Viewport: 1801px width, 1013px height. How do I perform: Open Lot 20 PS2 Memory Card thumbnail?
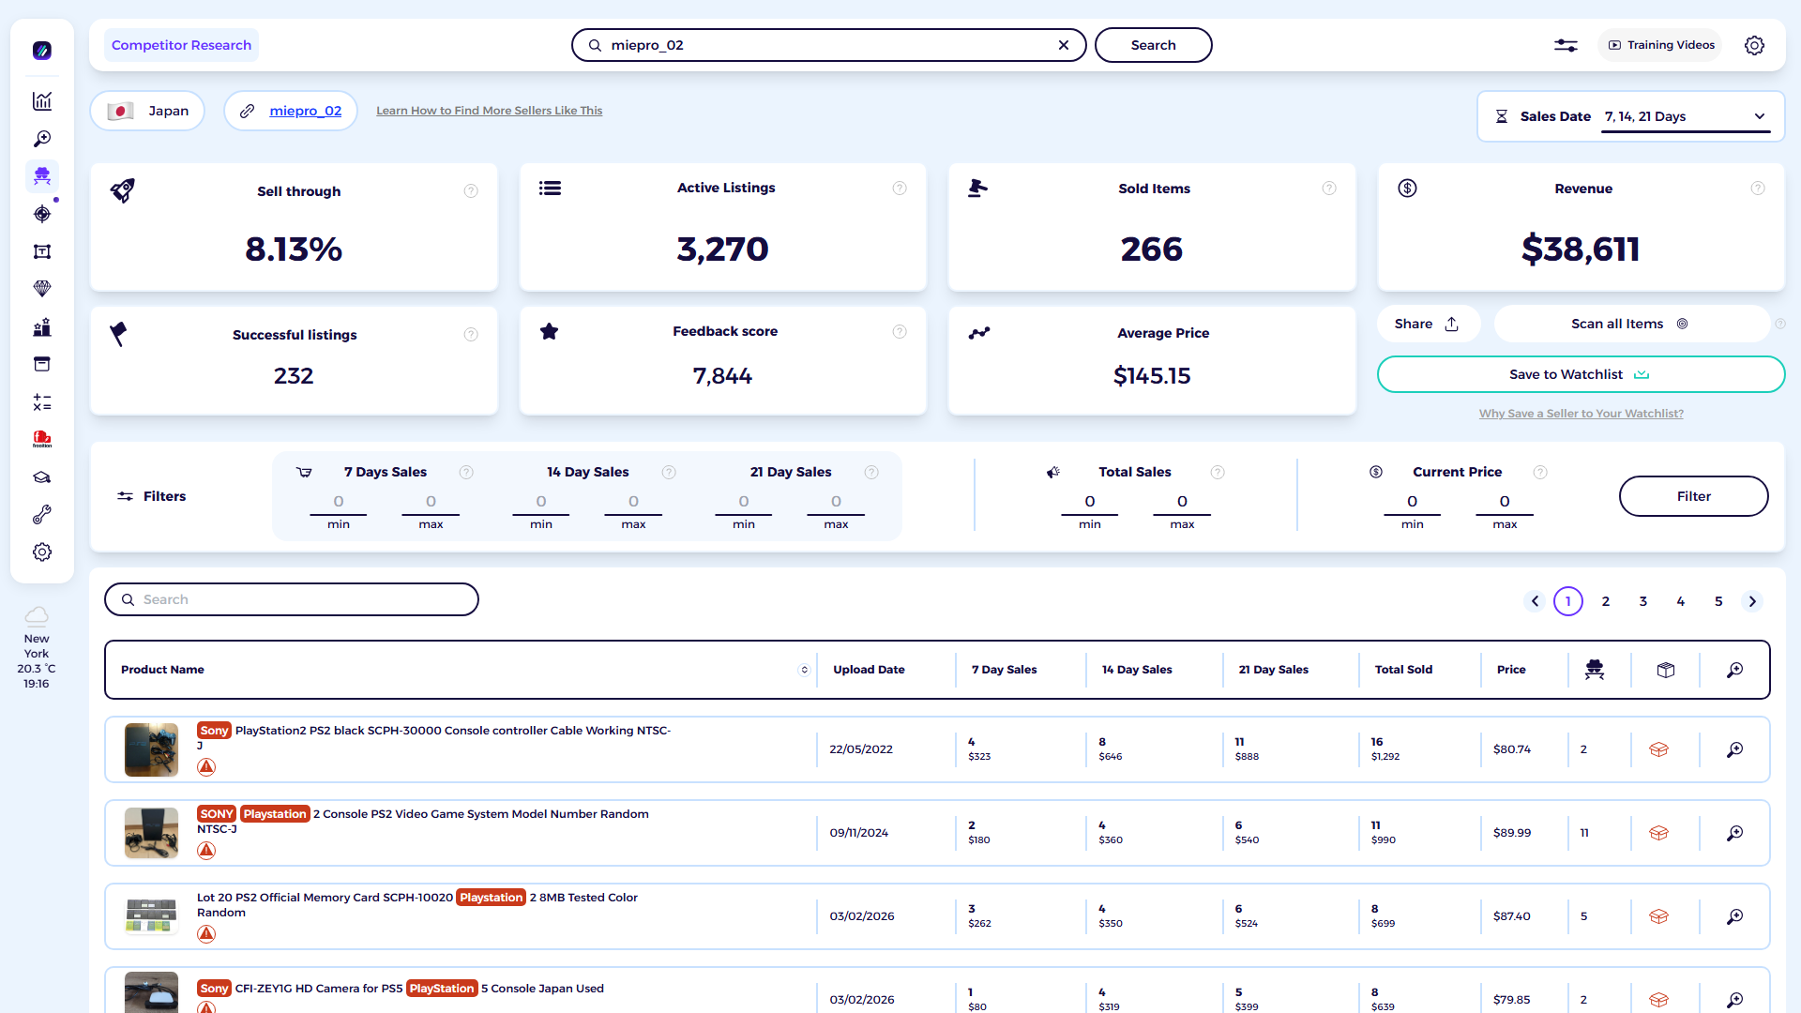click(151, 916)
